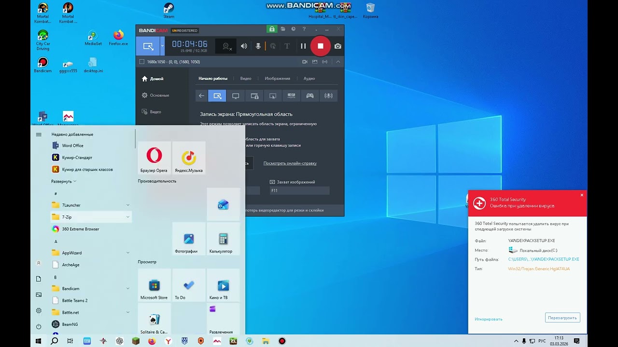Click the back arrow in Bandicam mode row

pyautogui.click(x=201, y=96)
